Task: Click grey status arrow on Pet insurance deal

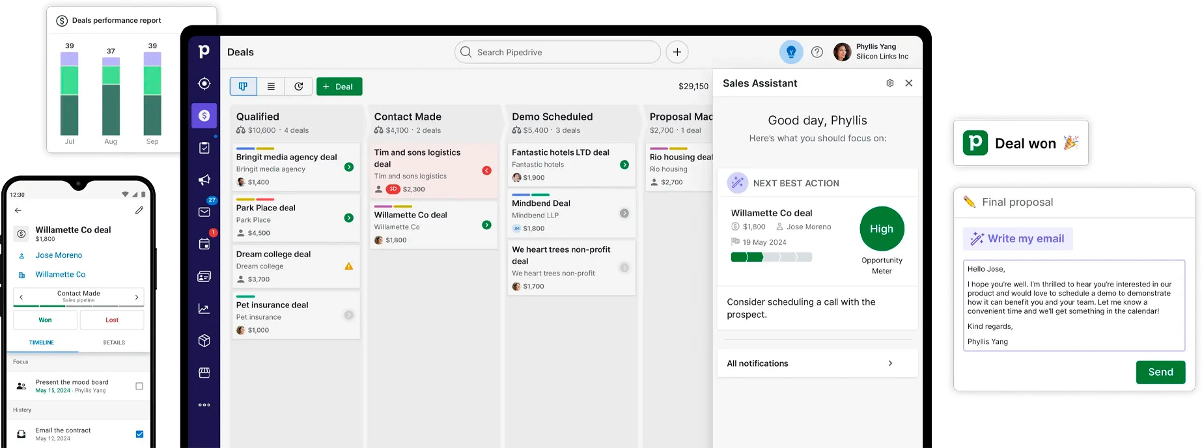Action: tap(349, 315)
